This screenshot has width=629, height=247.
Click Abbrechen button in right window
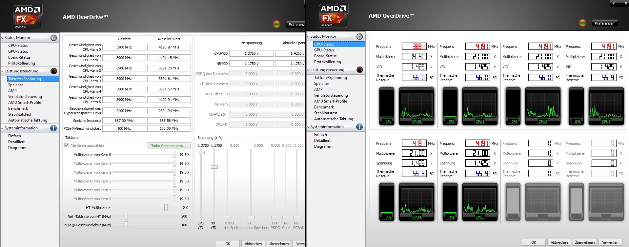pos(559,242)
